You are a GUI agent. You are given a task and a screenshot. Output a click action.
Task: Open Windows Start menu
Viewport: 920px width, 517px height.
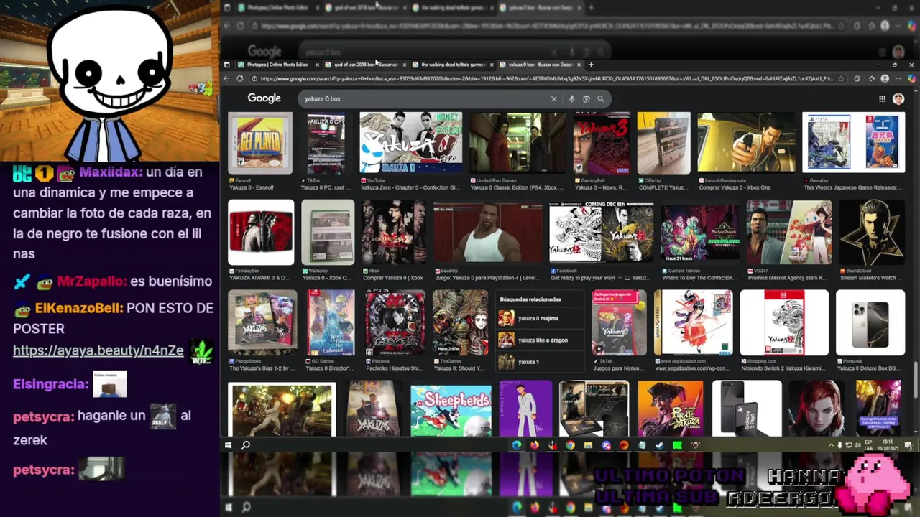[x=228, y=445]
